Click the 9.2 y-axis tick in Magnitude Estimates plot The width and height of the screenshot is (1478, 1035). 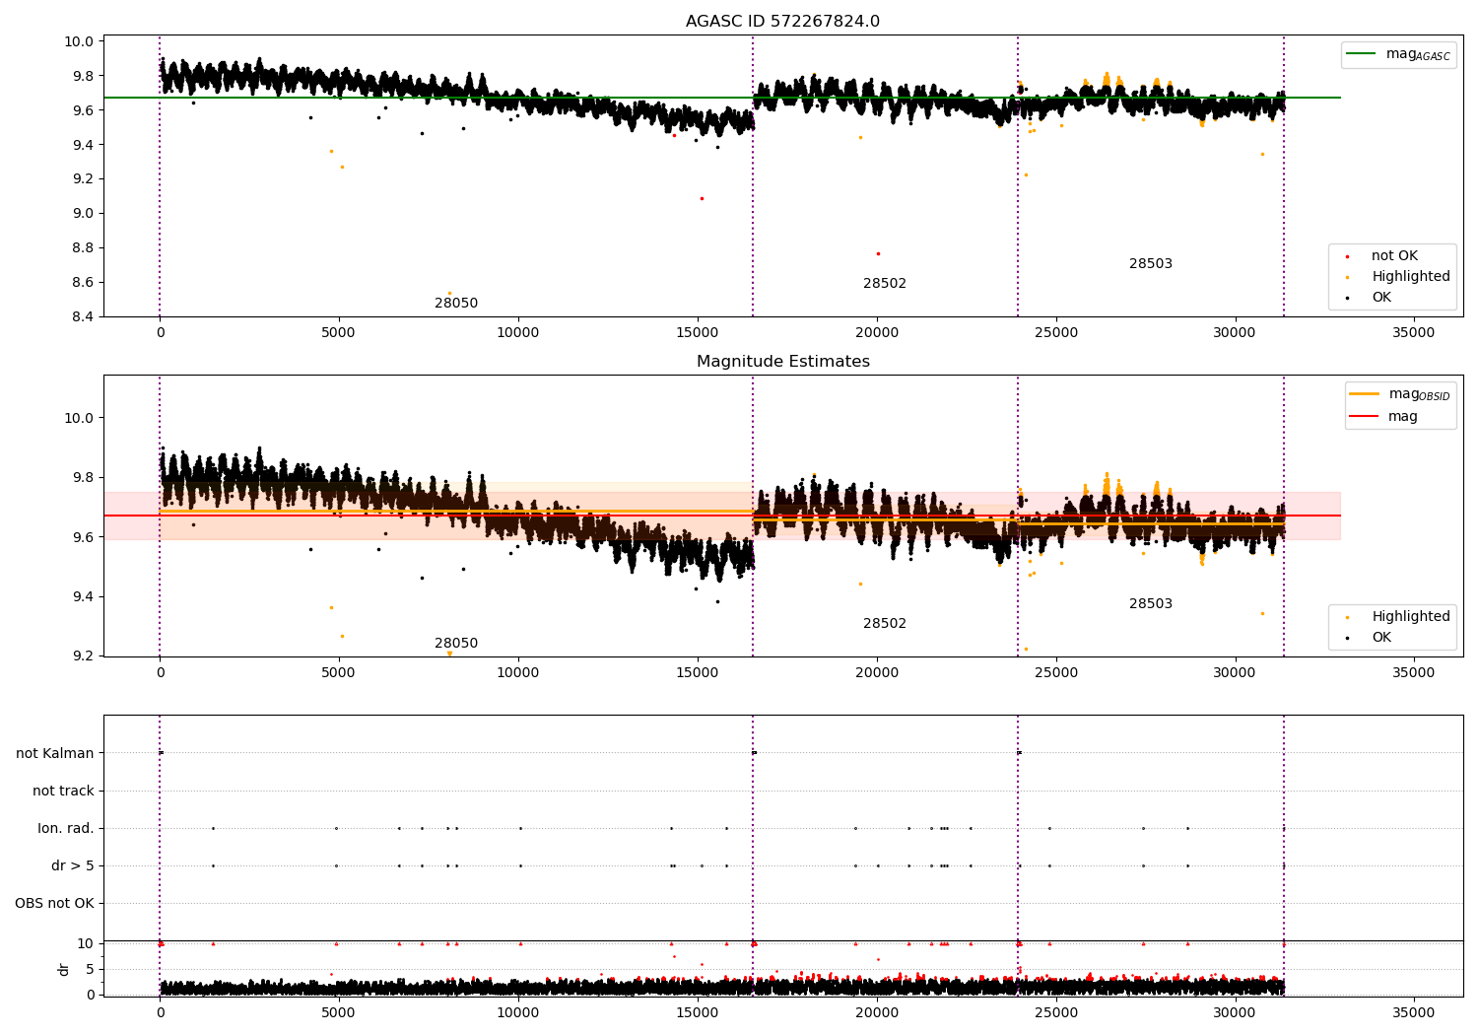pos(83,656)
